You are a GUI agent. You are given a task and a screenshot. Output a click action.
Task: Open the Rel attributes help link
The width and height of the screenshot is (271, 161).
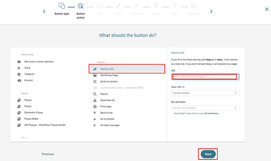pos(211,113)
